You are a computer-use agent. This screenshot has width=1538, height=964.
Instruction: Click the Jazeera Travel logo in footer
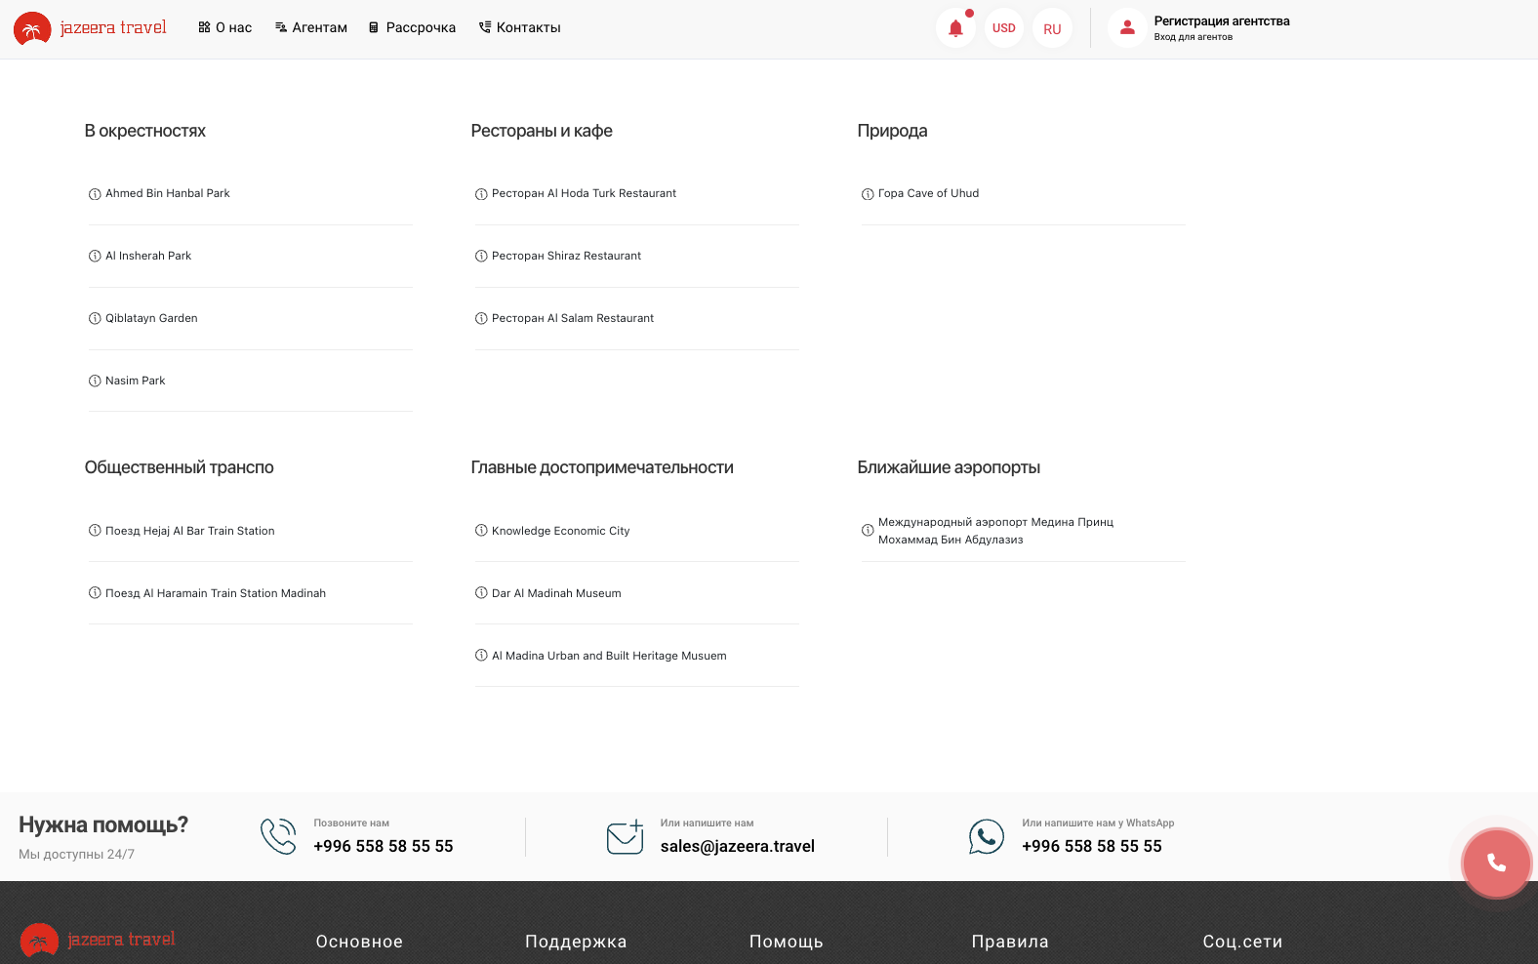(98, 940)
